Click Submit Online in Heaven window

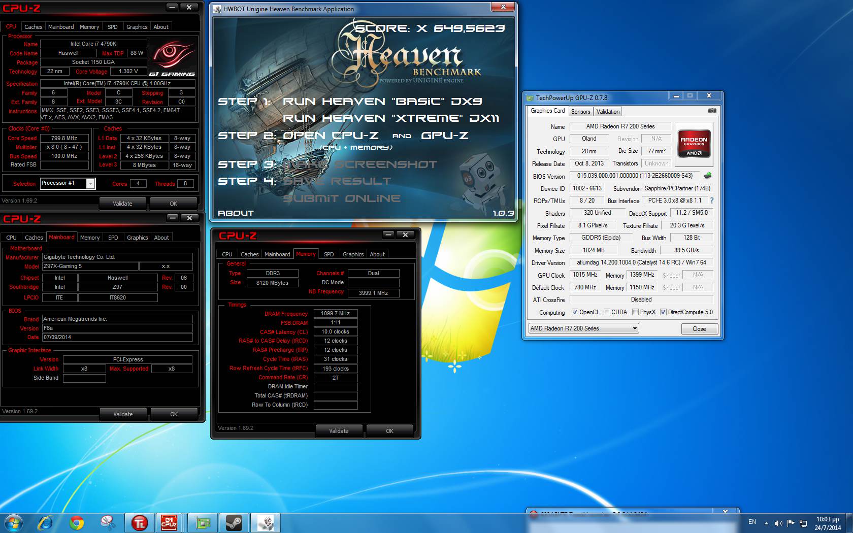342,198
